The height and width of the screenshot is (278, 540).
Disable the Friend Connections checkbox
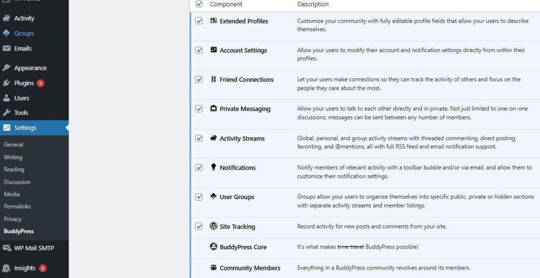[x=199, y=79]
